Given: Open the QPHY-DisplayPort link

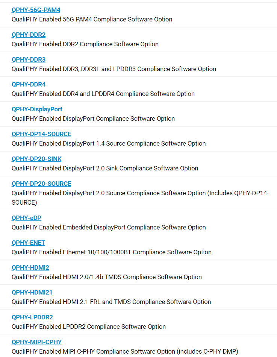Looking at the screenshot, I should click(37, 109).
